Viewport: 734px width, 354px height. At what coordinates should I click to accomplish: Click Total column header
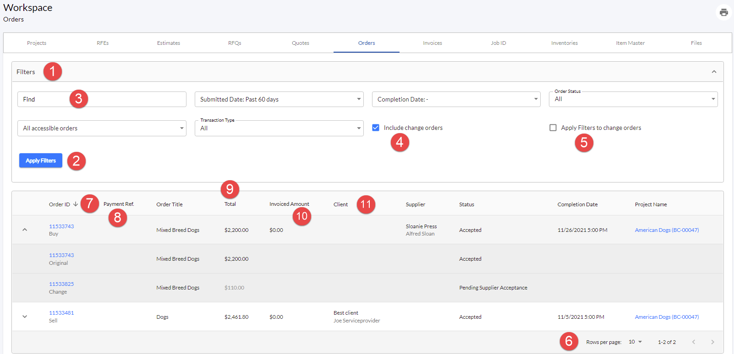click(230, 204)
